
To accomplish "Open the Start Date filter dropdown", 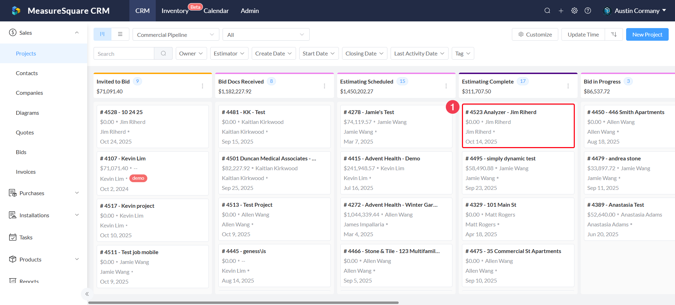I will (x=319, y=53).
